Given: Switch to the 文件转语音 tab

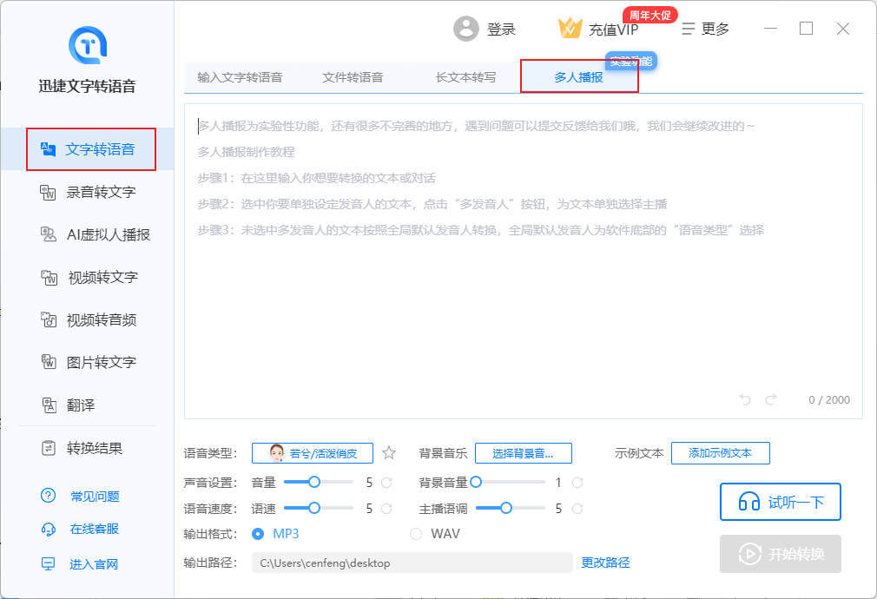Looking at the screenshot, I should tap(353, 77).
